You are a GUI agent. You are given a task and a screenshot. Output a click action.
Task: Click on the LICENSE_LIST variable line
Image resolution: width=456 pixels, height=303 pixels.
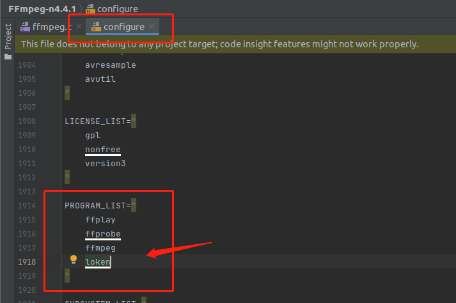97,121
